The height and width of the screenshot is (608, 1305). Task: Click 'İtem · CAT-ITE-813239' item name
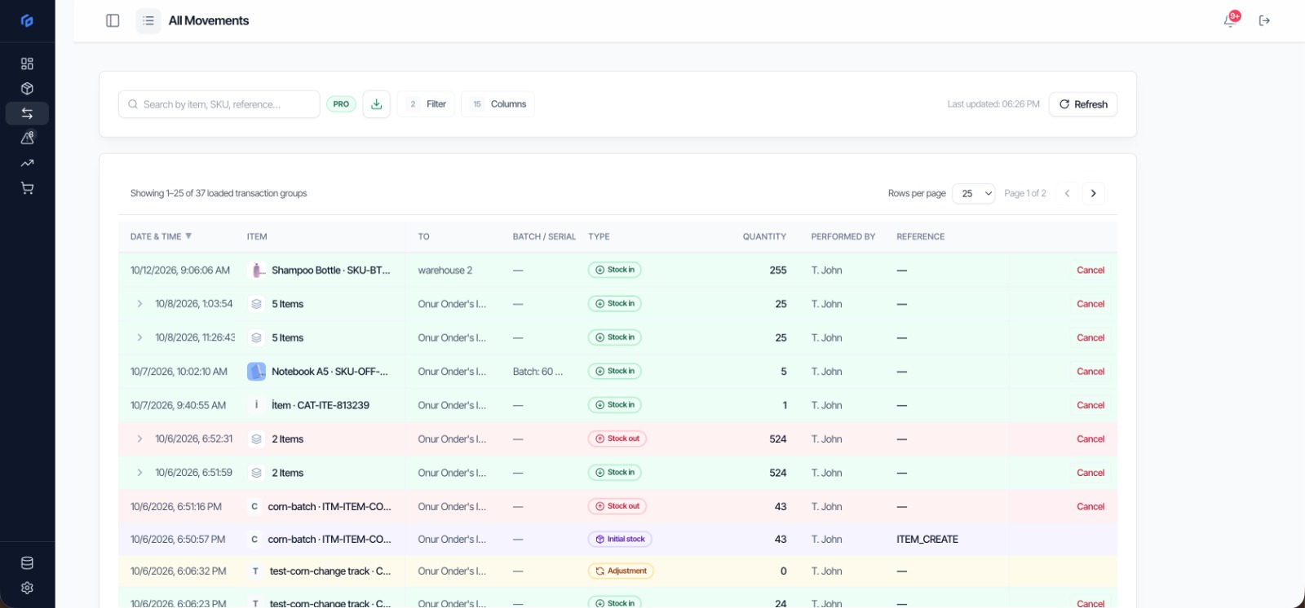pos(321,405)
